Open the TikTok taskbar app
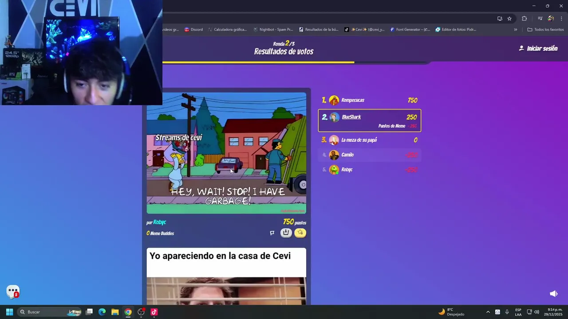This screenshot has height=319, width=568. click(x=154, y=312)
